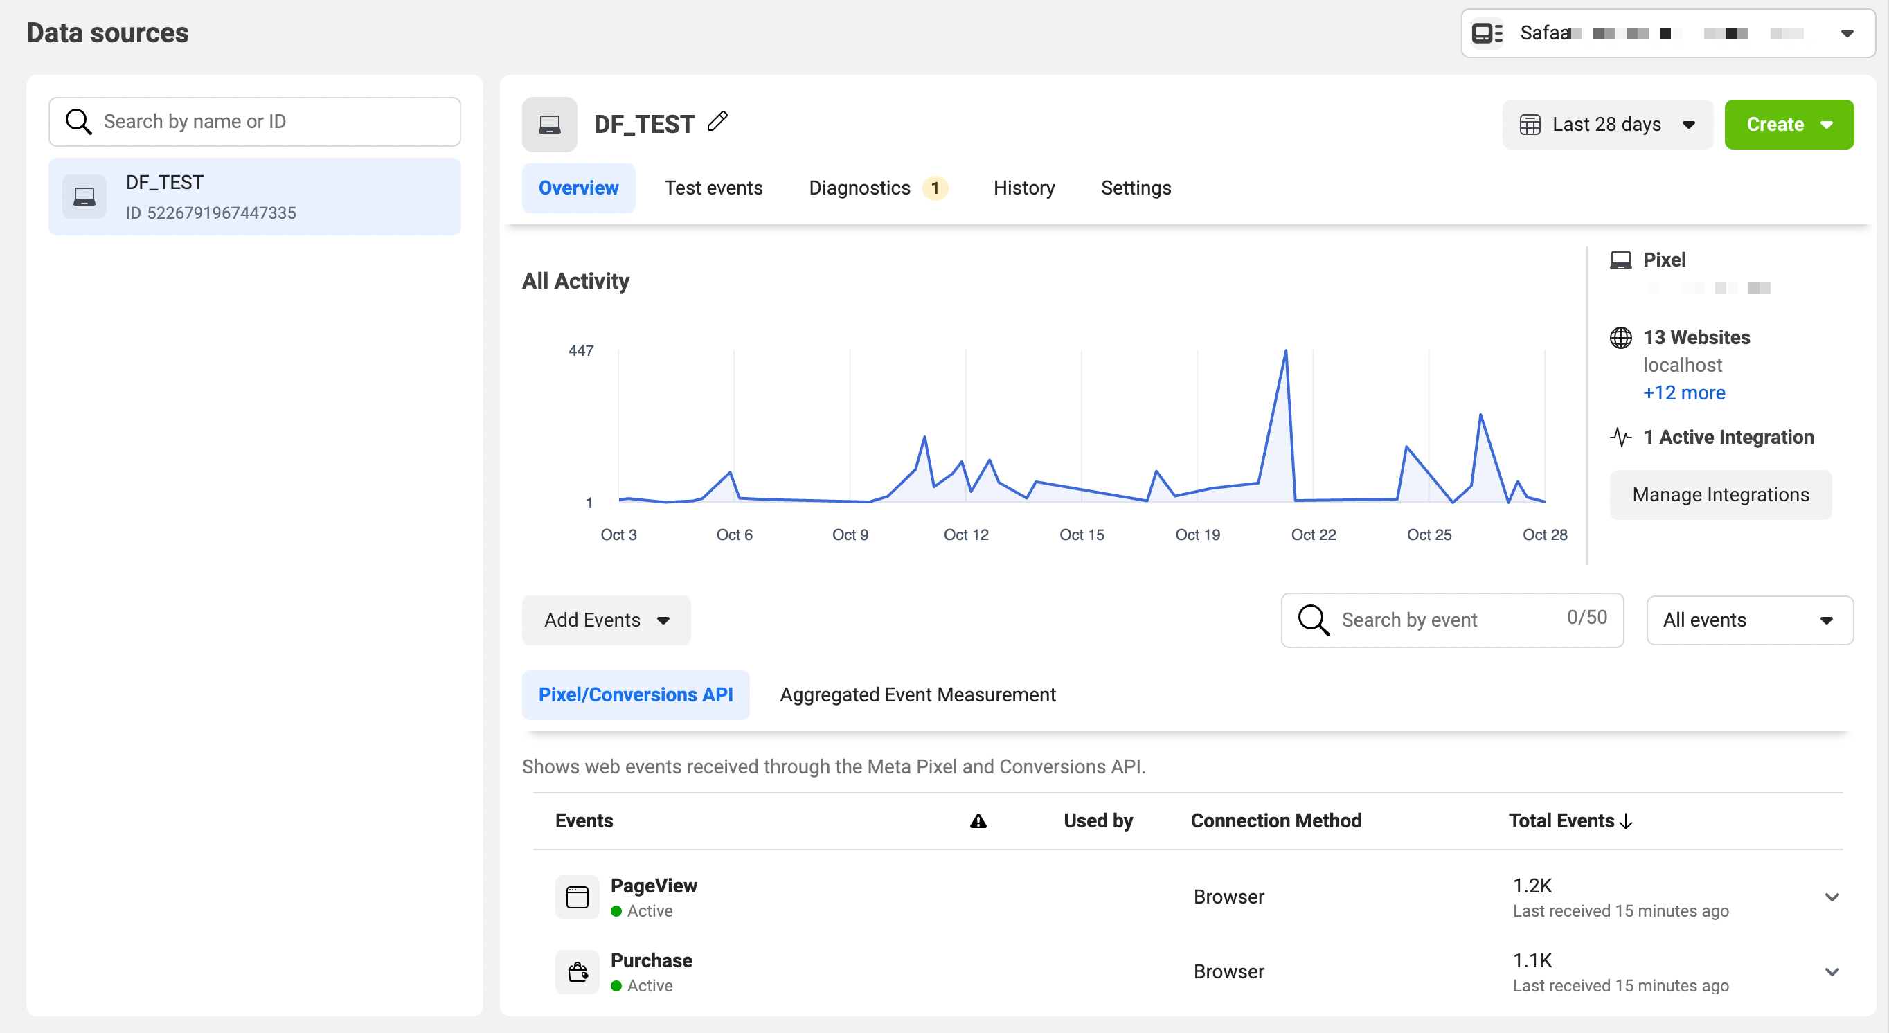Click the magnifier icon in the name search

(x=78, y=122)
